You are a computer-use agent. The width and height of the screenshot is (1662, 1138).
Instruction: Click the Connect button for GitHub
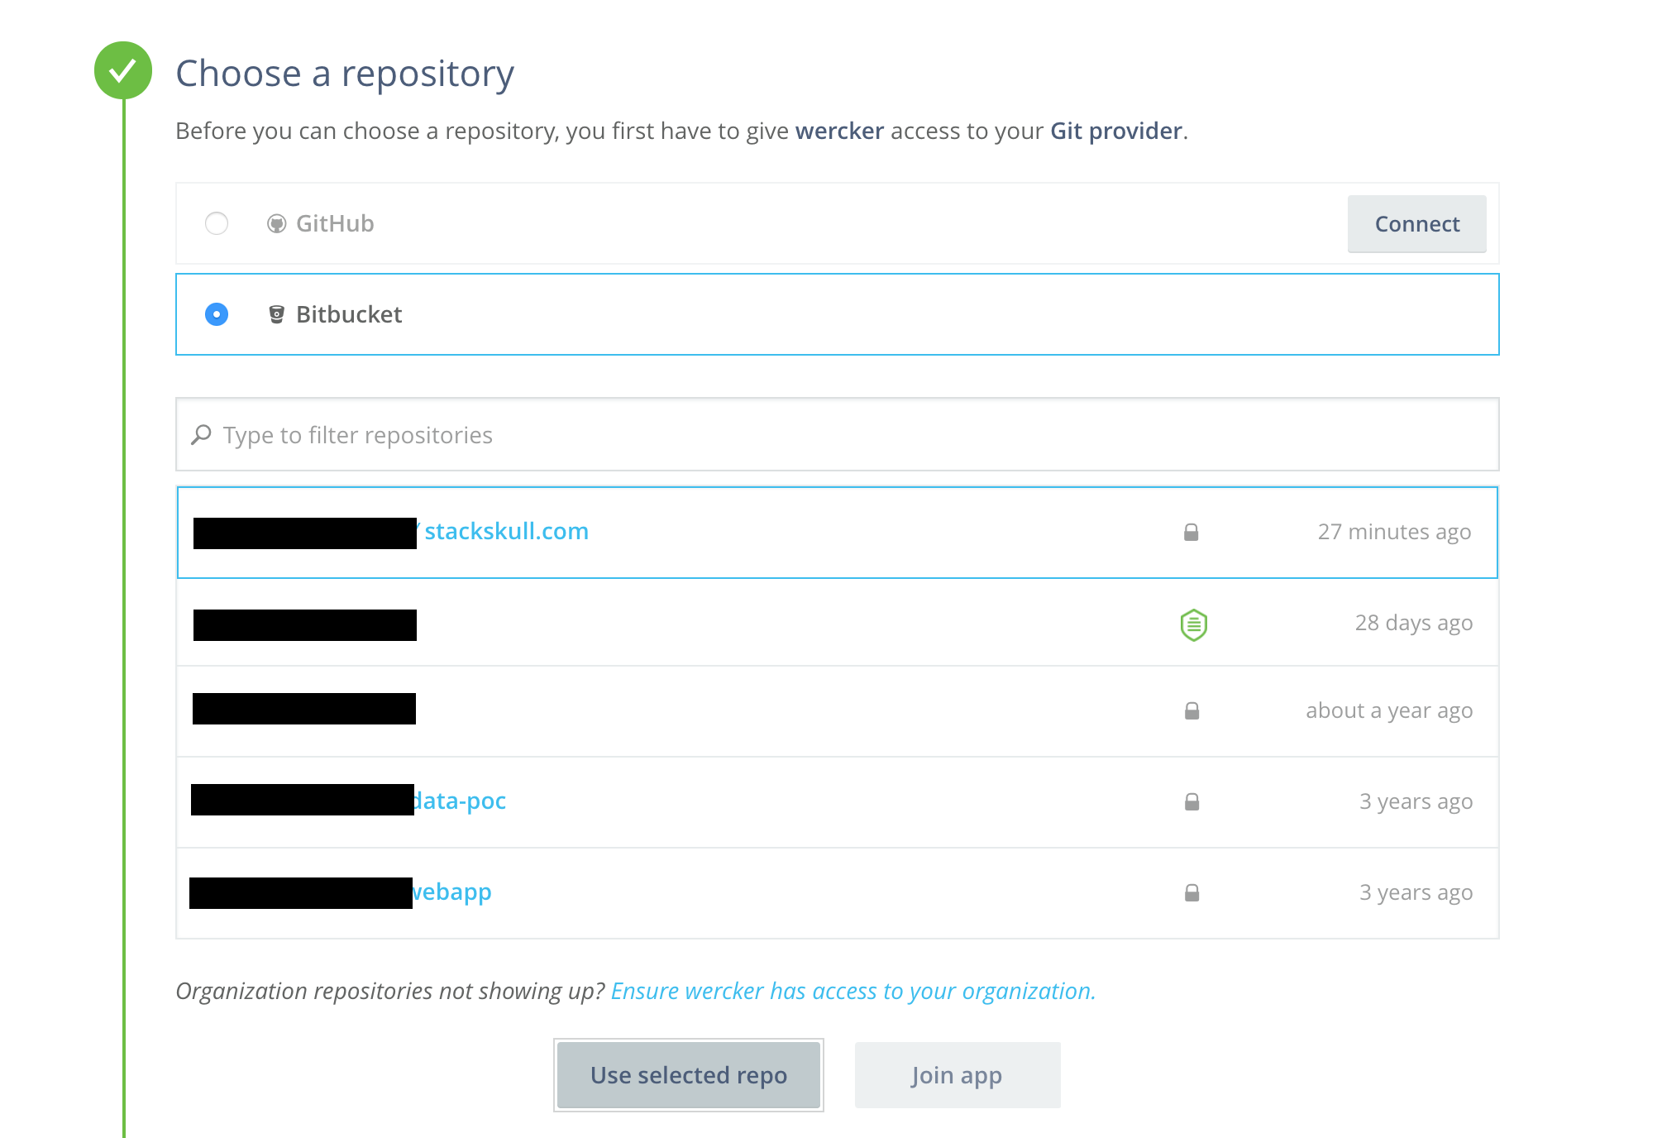pos(1418,223)
